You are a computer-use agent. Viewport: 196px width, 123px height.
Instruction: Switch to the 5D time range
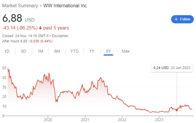coord(23,51)
